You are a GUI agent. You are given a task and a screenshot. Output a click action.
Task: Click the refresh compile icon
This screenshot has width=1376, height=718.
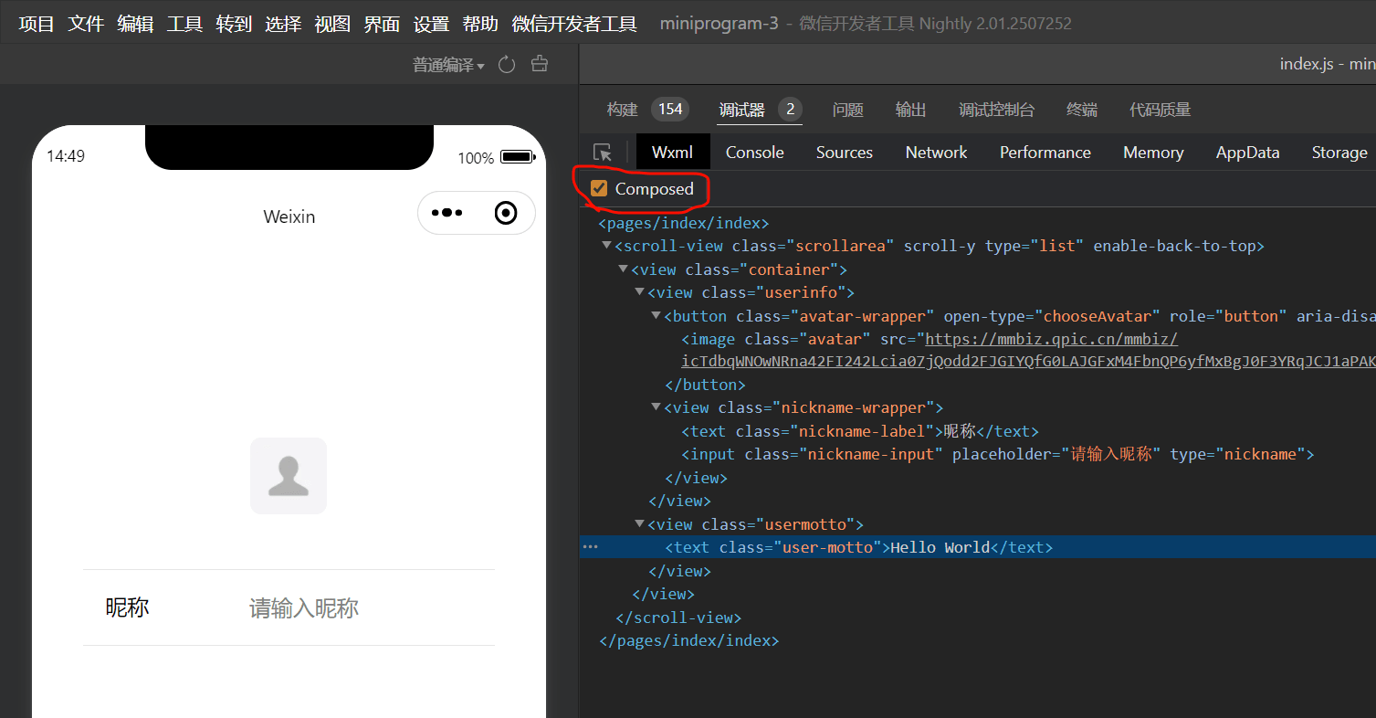click(507, 65)
